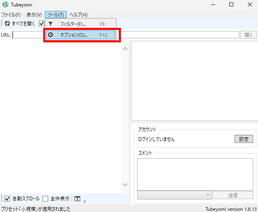Click the 送信 button
This screenshot has width=258, height=212.
click(x=233, y=195)
